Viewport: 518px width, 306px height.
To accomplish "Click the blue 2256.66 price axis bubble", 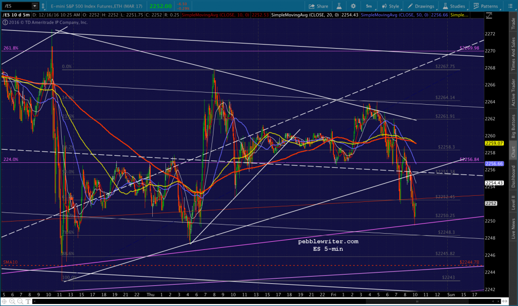I will 494,163.
